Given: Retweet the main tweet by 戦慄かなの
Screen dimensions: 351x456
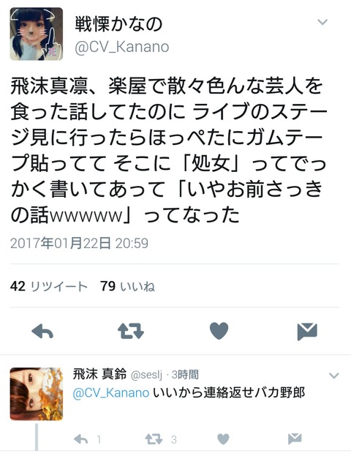Looking at the screenshot, I should coord(131,332).
